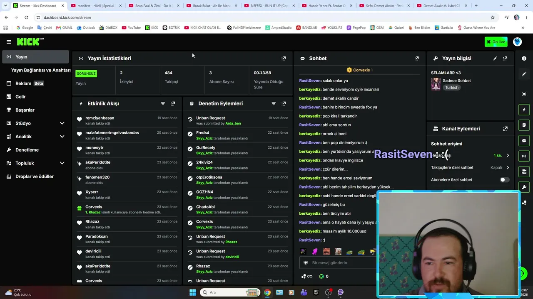Click remzlyanbasan in the activity feed
The width and height of the screenshot is (533, 299).
tap(100, 118)
